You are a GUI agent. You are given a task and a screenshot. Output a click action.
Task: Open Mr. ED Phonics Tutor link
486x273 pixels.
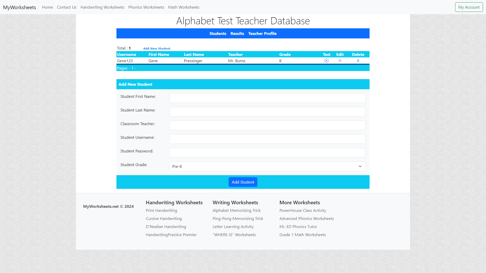pyautogui.click(x=298, y=226)
